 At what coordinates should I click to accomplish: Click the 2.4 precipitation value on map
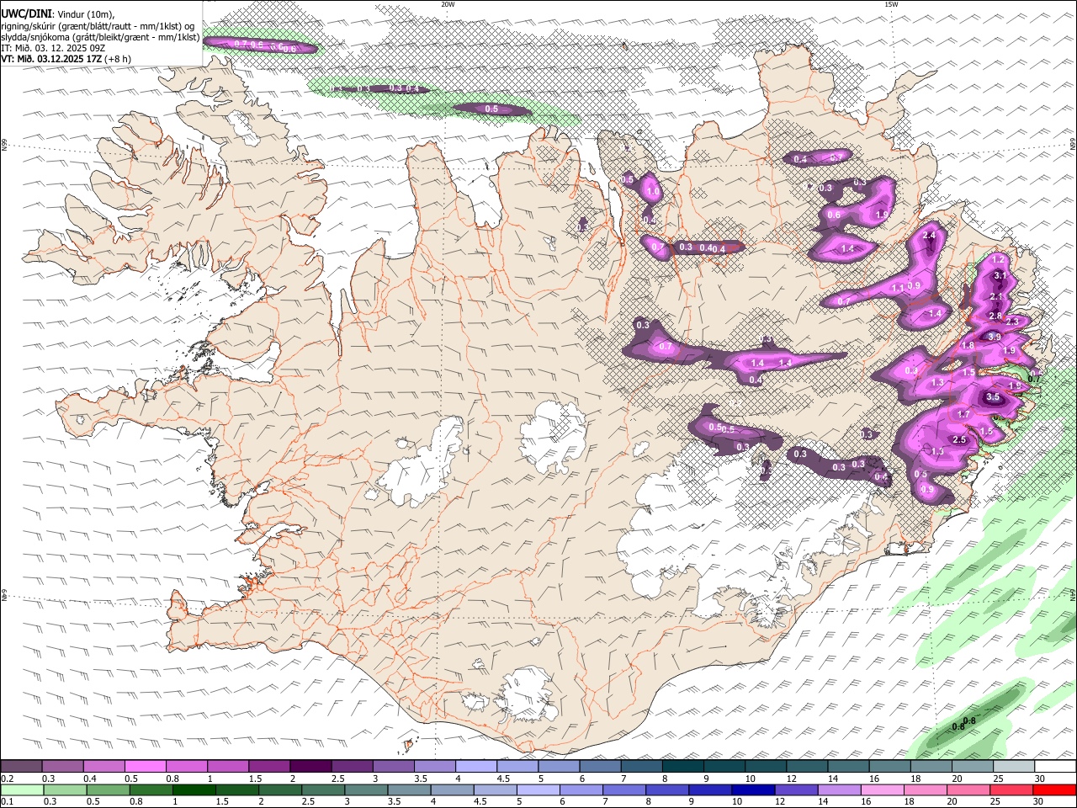coord(929,236)
